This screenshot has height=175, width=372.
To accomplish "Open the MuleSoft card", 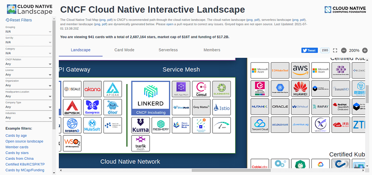I will 93,125.
